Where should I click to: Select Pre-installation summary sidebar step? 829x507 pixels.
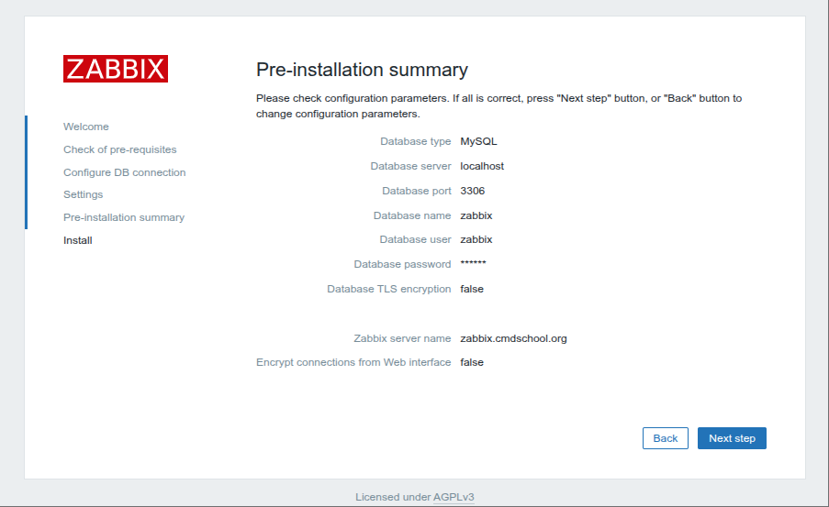point(124,217)
